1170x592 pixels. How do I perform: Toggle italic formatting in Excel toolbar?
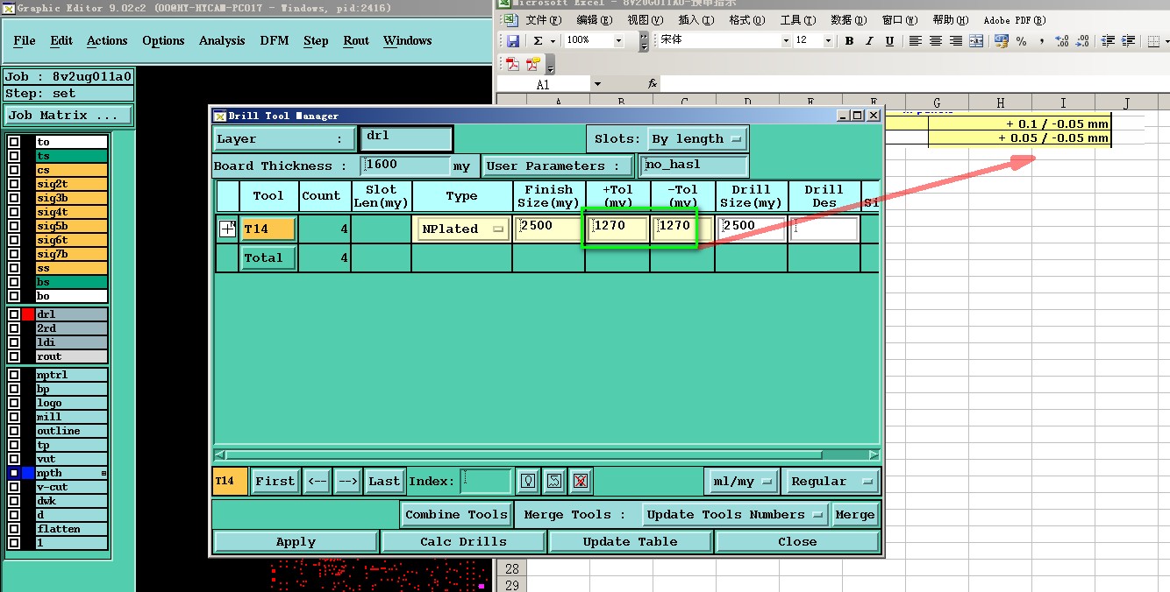click(869, 40)
